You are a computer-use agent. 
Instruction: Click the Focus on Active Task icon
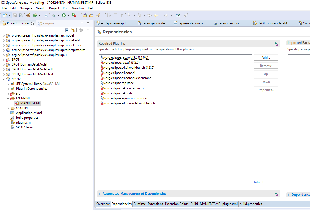(81, 30)
